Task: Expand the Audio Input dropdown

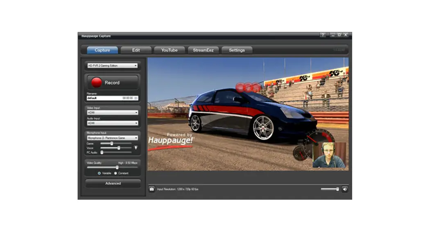Action: 112,123
